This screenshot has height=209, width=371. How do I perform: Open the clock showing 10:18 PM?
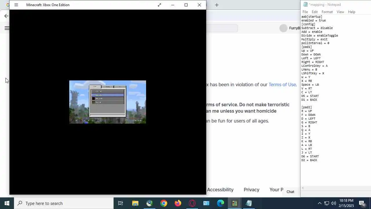(x=346, y=203)
